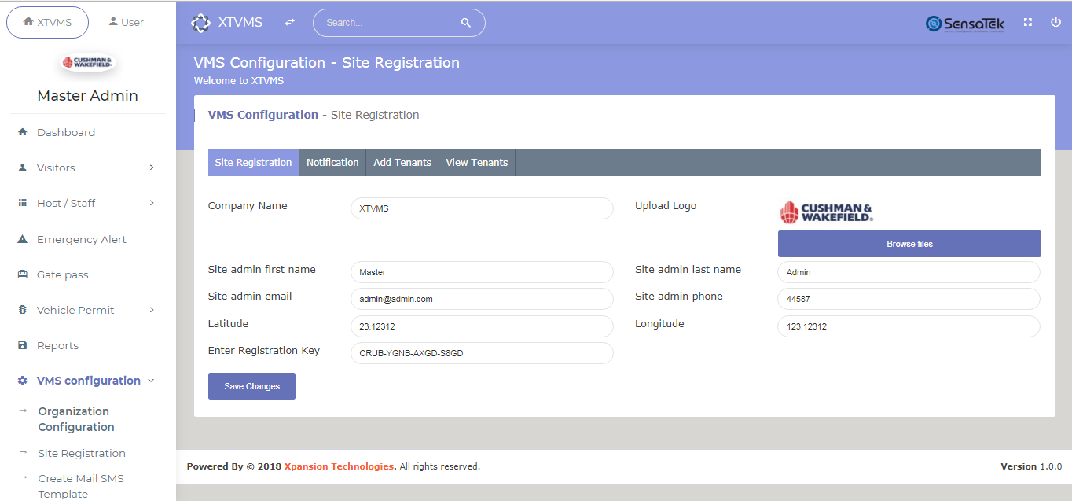Screen dimensions: 1072x501
Task: Expand the Host / Staff chevron
Action: click(152, 203)
